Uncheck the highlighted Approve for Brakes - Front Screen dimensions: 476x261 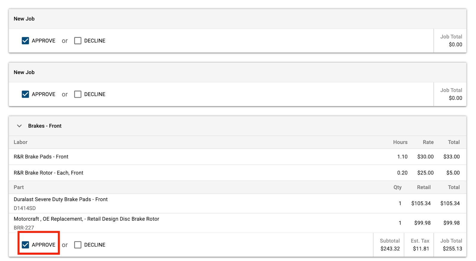pos(25,245)
